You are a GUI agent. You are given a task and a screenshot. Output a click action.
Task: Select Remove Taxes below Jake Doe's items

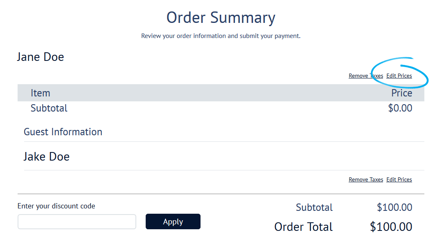365,179
